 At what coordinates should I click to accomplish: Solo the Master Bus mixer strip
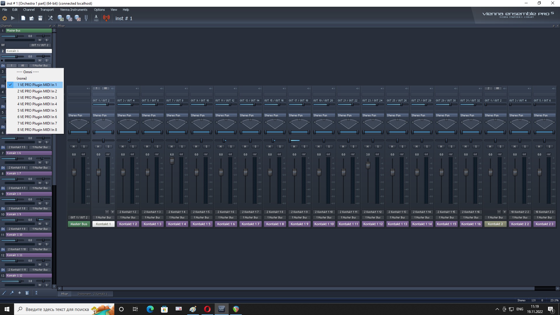[x=84, y=146]
